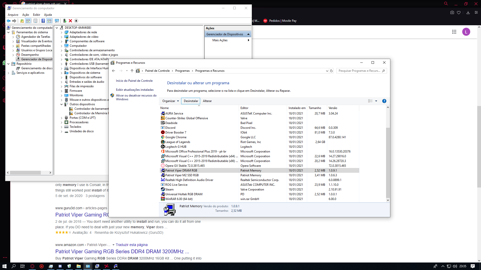Select Patriot Viper M2 SSD RGB row
This screenshot has width=481, height=270.
click(260, 175)
